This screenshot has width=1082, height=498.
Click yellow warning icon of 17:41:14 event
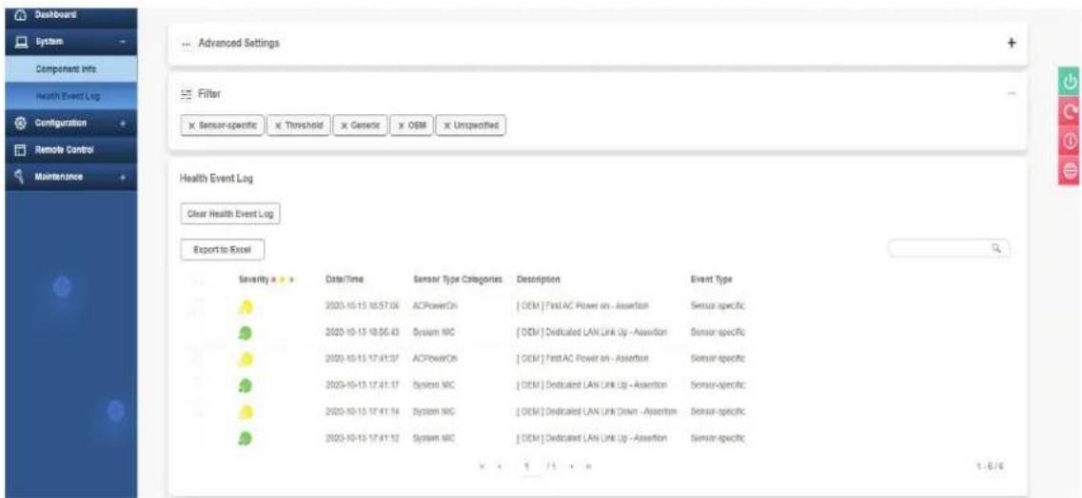click(x=246, y=412)
